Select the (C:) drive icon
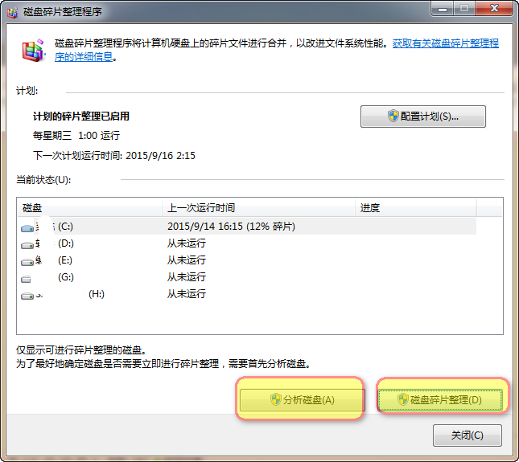The image size is (519, 462). (x=28, y=227)
